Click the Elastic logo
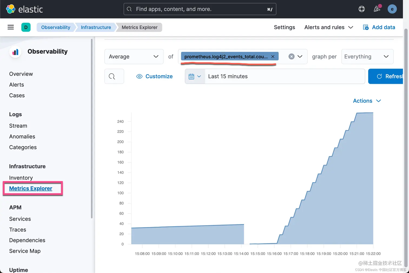Screen dimensions: 409x273 click(x=24, y=9)
